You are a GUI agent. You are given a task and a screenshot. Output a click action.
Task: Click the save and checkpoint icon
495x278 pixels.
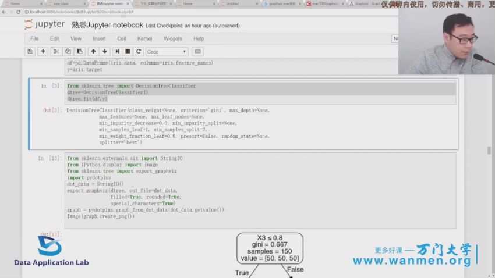point(30,51)
